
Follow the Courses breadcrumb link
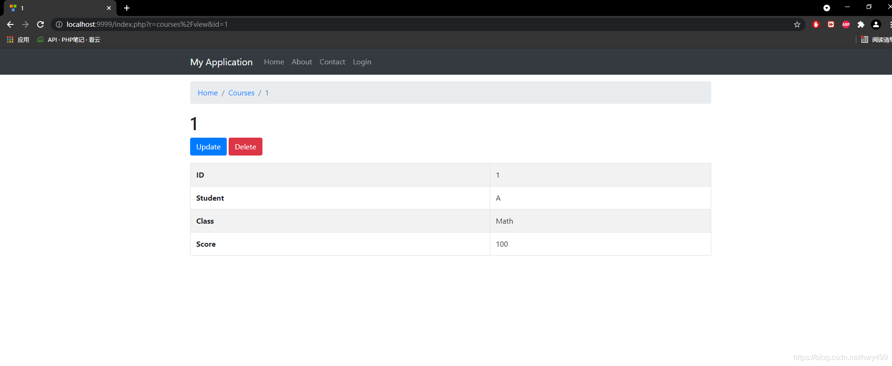(241, 93)
